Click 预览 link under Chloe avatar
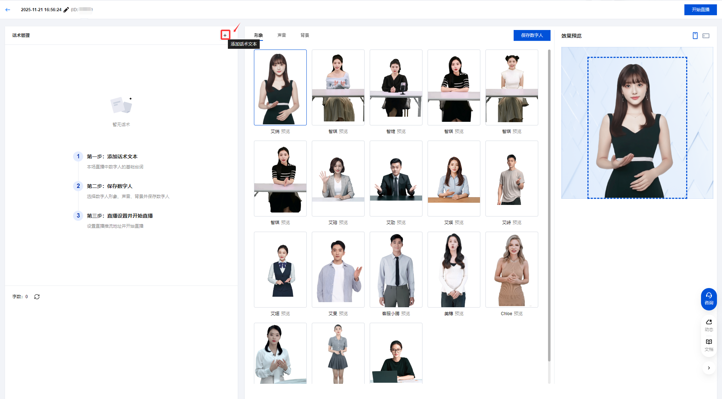 point(518,314)
